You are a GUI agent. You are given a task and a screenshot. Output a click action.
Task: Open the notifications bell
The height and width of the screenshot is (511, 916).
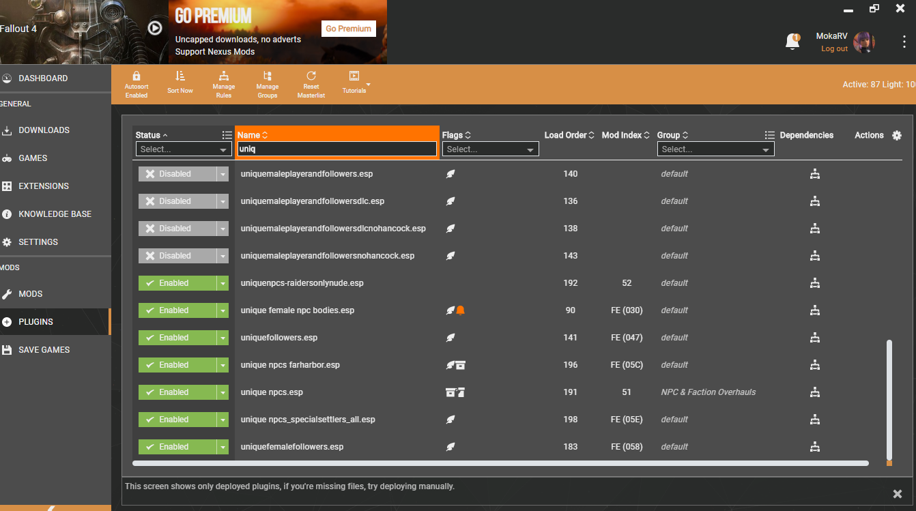coord(792,42)
